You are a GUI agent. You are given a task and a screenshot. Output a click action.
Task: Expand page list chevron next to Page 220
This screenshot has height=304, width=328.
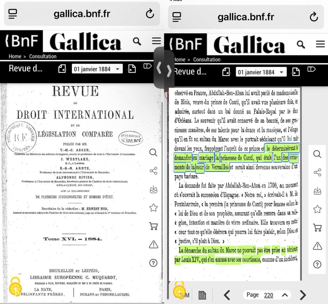coord(285,295)
